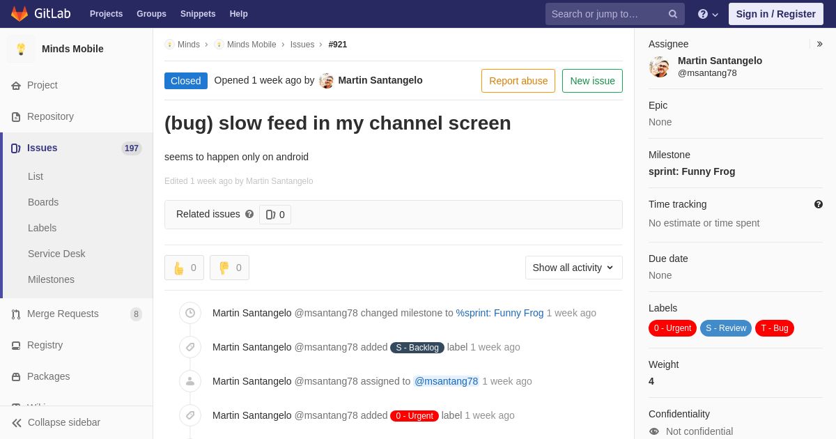The width and height of the screenshot is (836, 439).
Task: Click Minds Mobile icon in breadcrumb
Action: (x=219, y=45)
